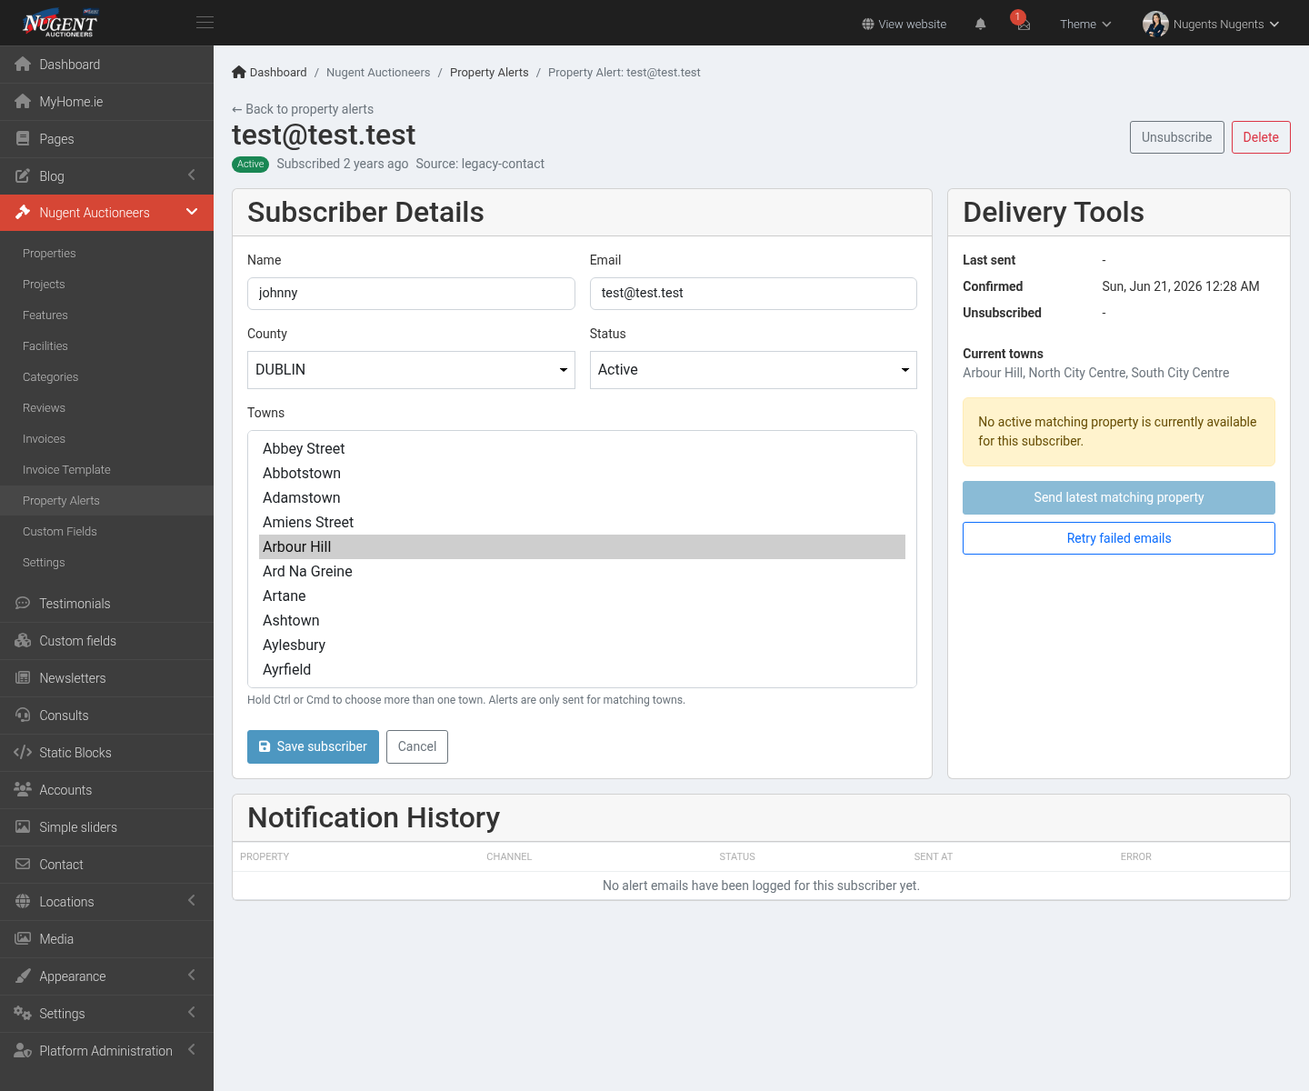Open the Nugents Nugents user menu

click(x=1211, y=25)
